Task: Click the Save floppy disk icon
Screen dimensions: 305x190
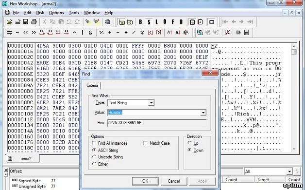Action: click(26, 22)
